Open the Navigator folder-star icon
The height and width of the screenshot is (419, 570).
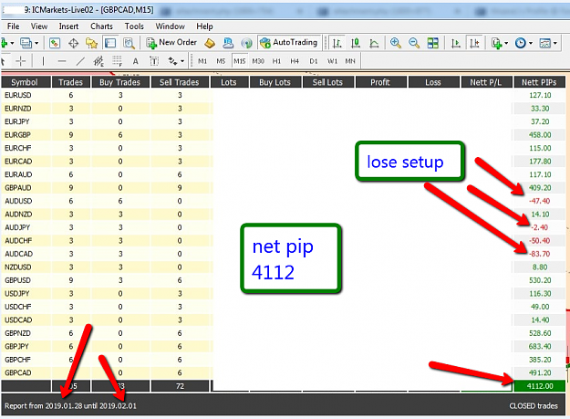point(91,43)
